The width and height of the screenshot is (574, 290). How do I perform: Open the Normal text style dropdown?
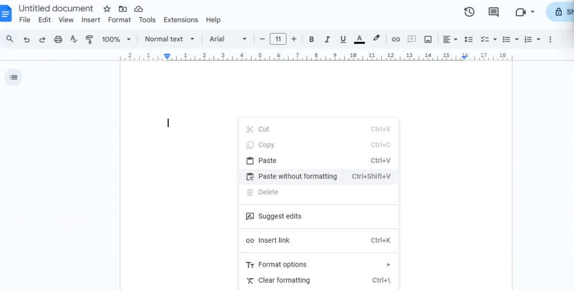tap(169, 39)
